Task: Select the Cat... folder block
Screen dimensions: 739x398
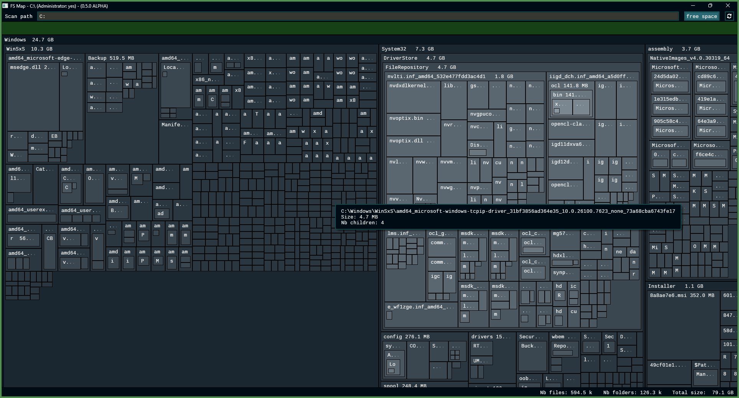Action: point(45,185)
